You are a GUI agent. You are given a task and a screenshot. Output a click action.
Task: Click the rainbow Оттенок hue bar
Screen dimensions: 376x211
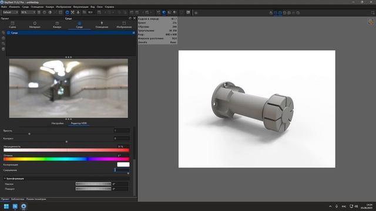[66, 159]
